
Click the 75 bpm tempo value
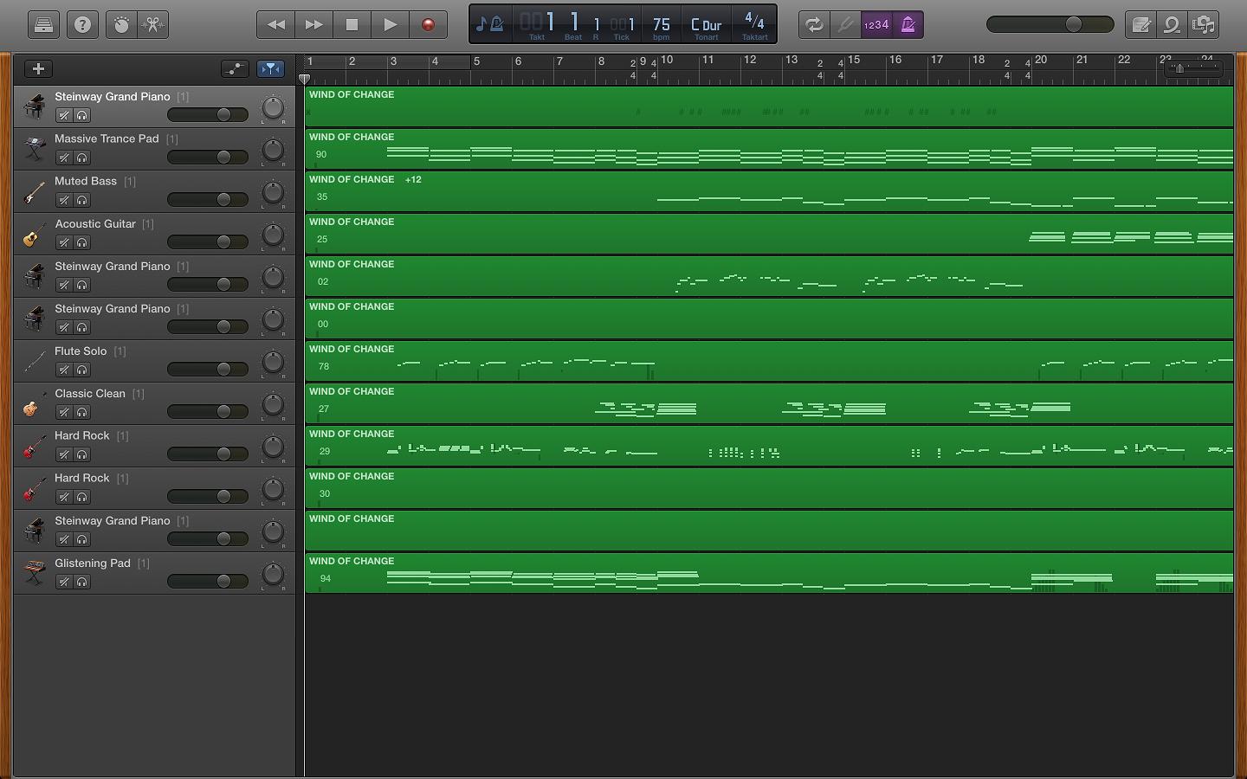click(662, 25)
